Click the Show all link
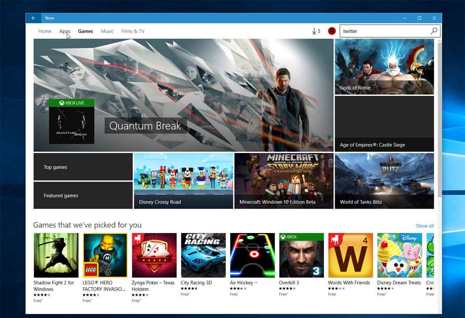Screen dimensions: 465x318 coord(424,226)
